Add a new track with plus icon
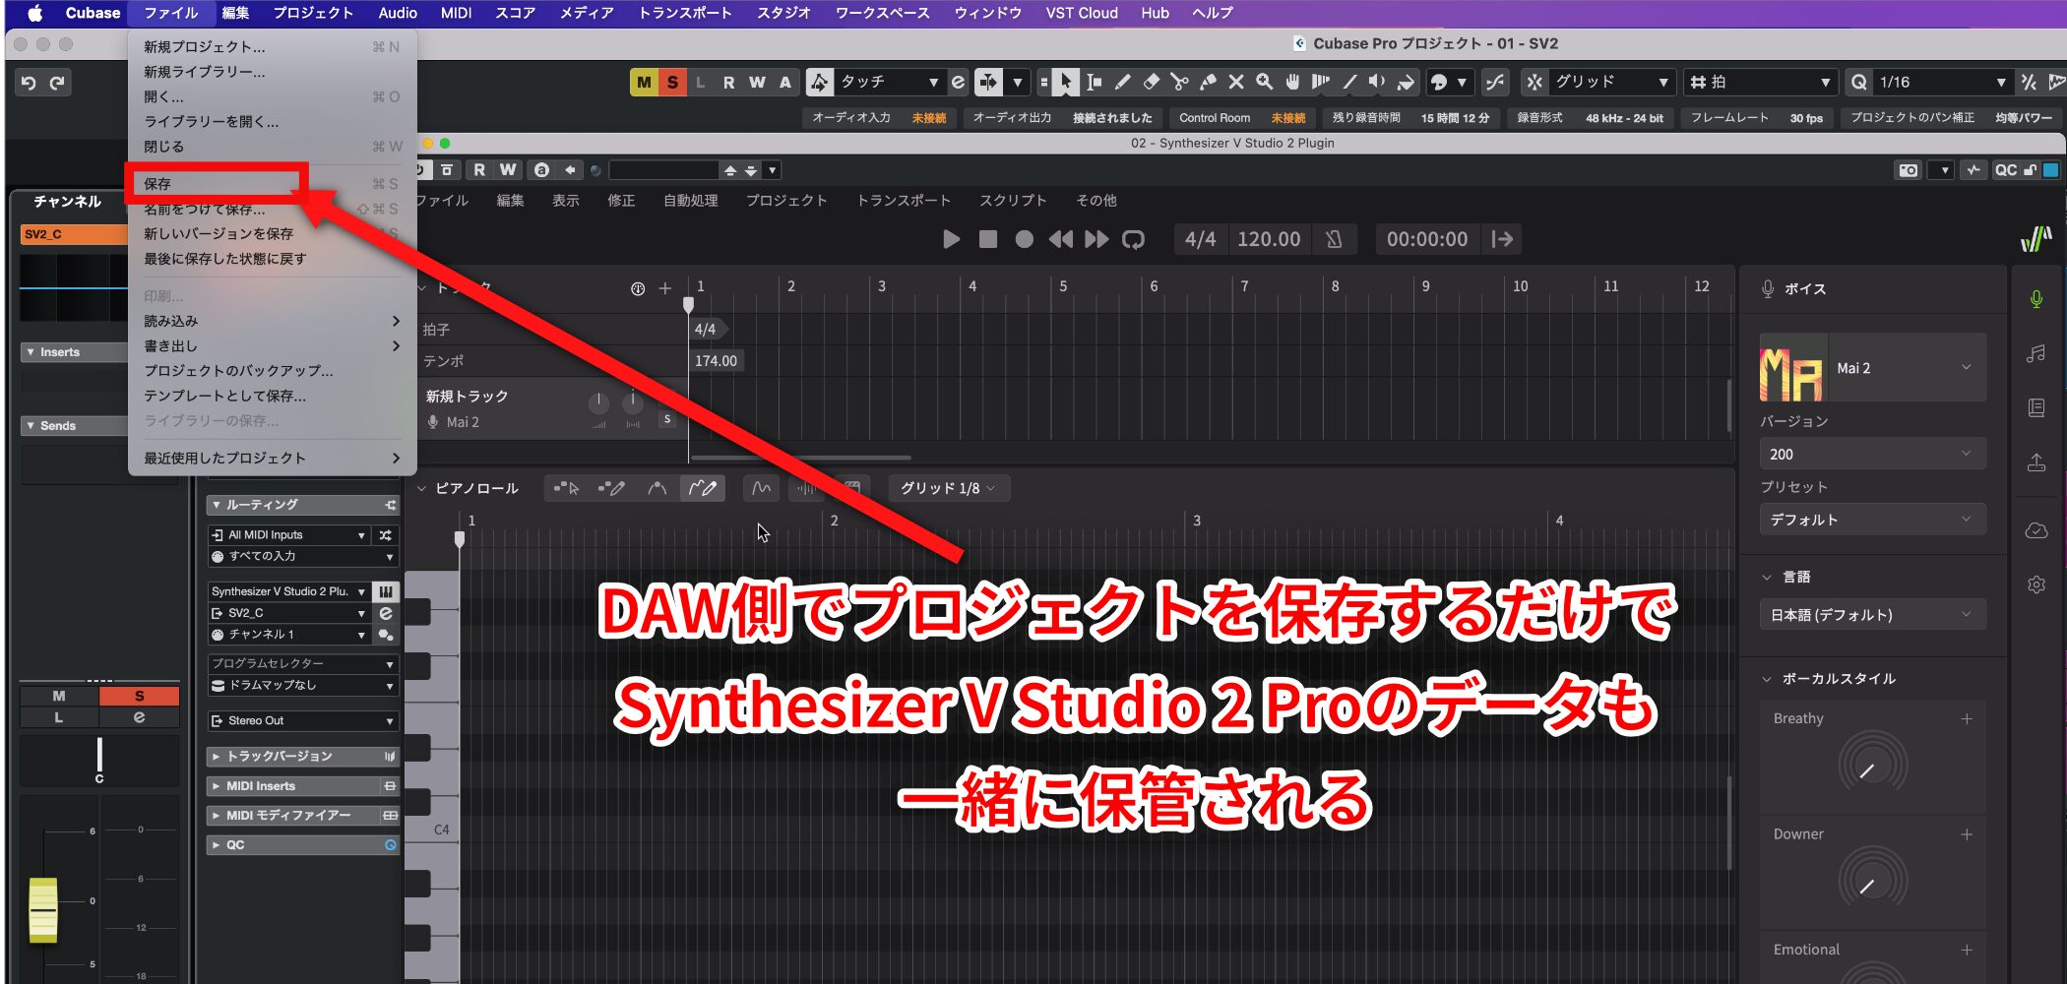The image size is (2067, 984). point(665,288)
